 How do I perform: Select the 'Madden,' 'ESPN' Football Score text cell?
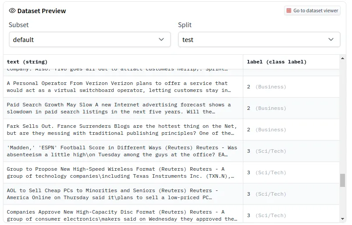coord(123,151)
